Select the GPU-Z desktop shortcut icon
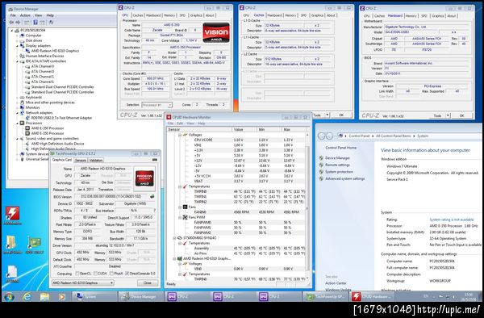 click(x=34, y=243)
